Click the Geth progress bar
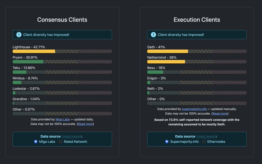This screenshot has width=262, height=164. pyautogui.click(x=197, y=51)
